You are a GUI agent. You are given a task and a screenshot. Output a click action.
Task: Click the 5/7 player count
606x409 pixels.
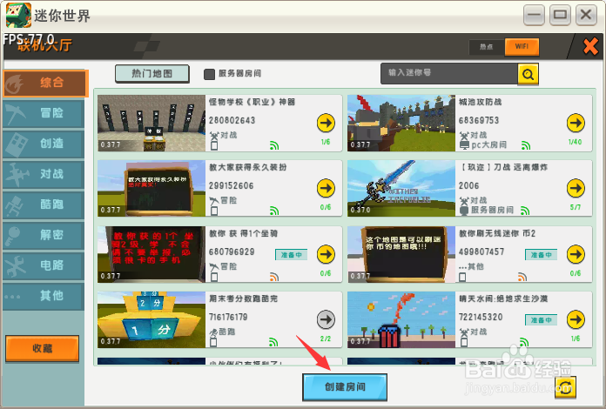coord(575,207)
